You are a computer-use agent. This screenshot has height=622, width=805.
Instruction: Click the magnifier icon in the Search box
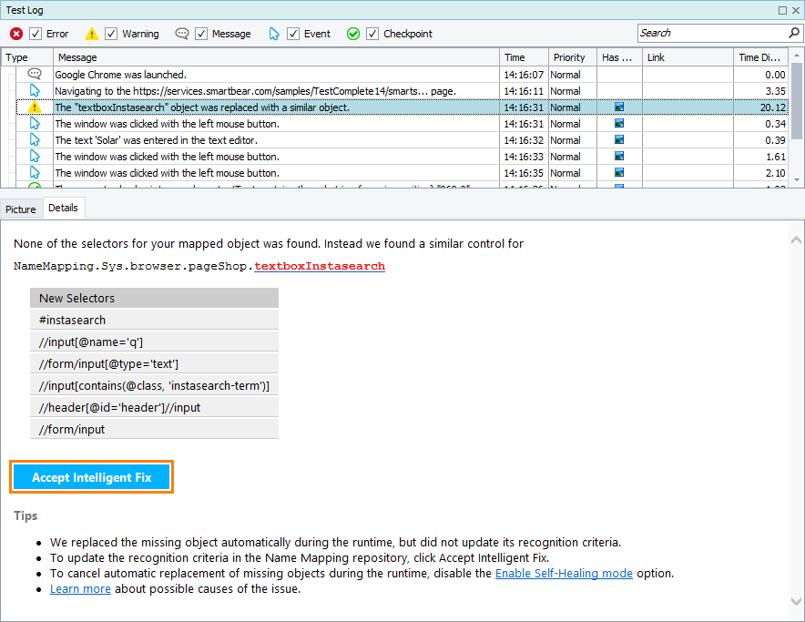click(794, 33)
